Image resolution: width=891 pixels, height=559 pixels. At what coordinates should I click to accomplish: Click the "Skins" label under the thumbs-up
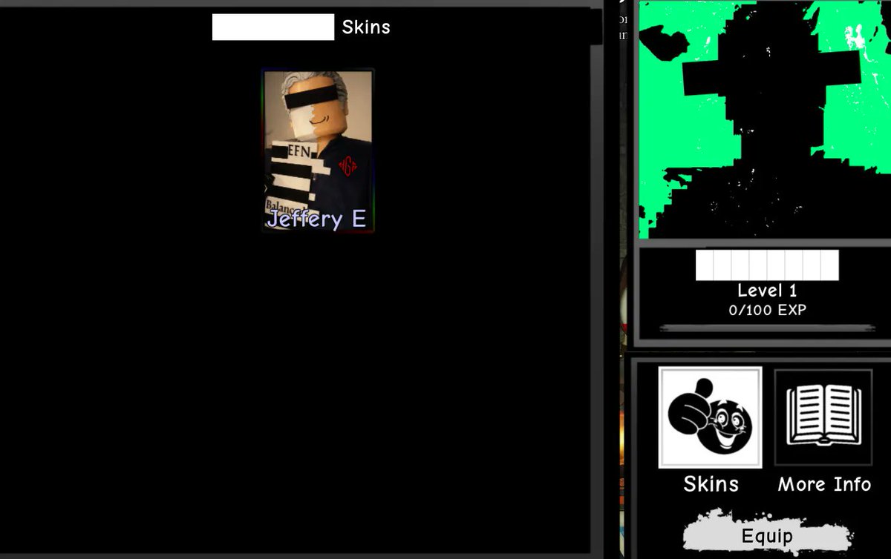pos(711,484)
